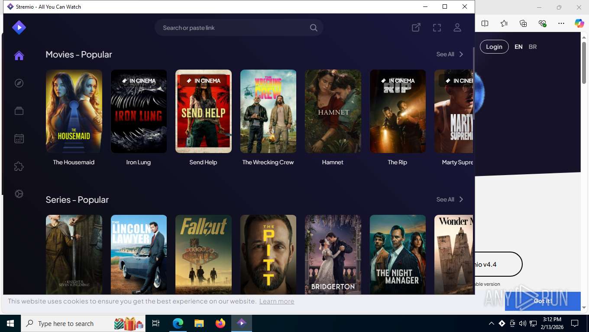Screen dimensions: 589x332
Task: Open the Library icon in sidebar
Action: click(x=19, y=111)
